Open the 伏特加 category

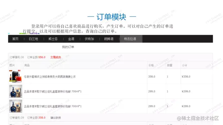pos(89,39)
